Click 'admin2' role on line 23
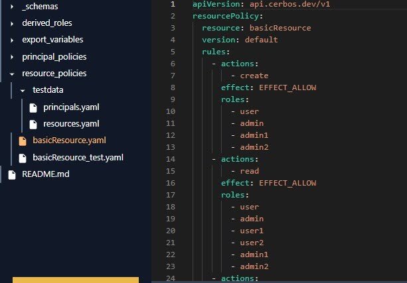This screenshot has width=407, height=283. click(254, 266)
